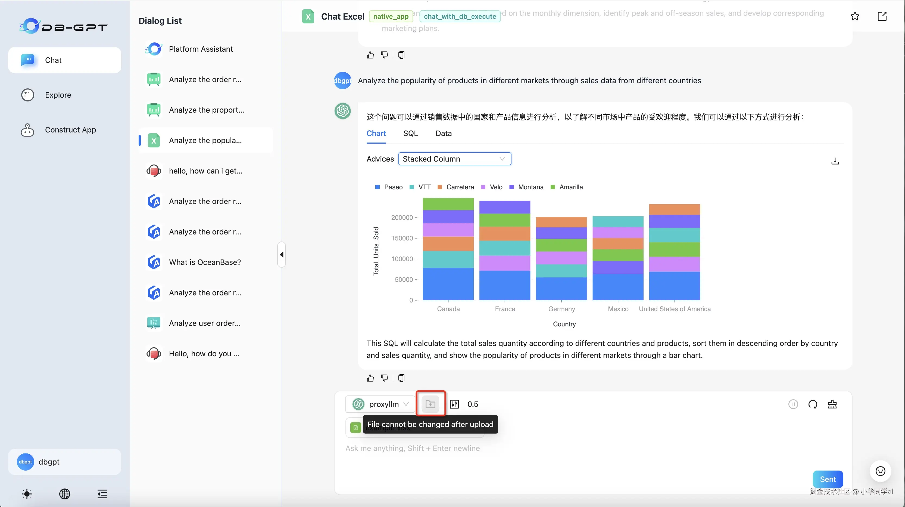Click the clear conversation broom icon
Screen dimensions: 905x507
[833, 404]
